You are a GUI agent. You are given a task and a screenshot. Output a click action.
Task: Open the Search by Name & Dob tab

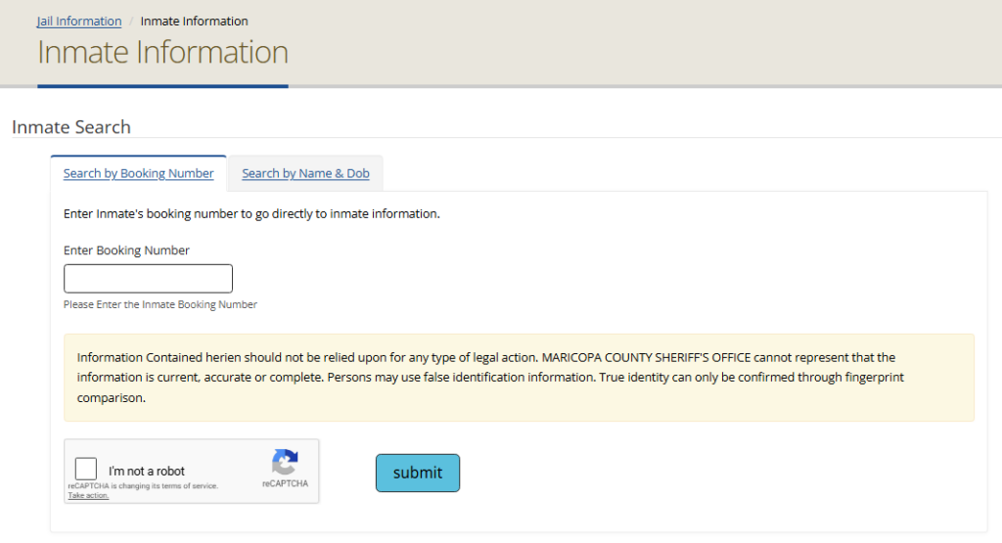click(x=305, y=173)
